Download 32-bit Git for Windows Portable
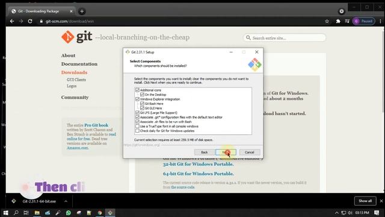385x217 pixels. click(x=198, y=164)
